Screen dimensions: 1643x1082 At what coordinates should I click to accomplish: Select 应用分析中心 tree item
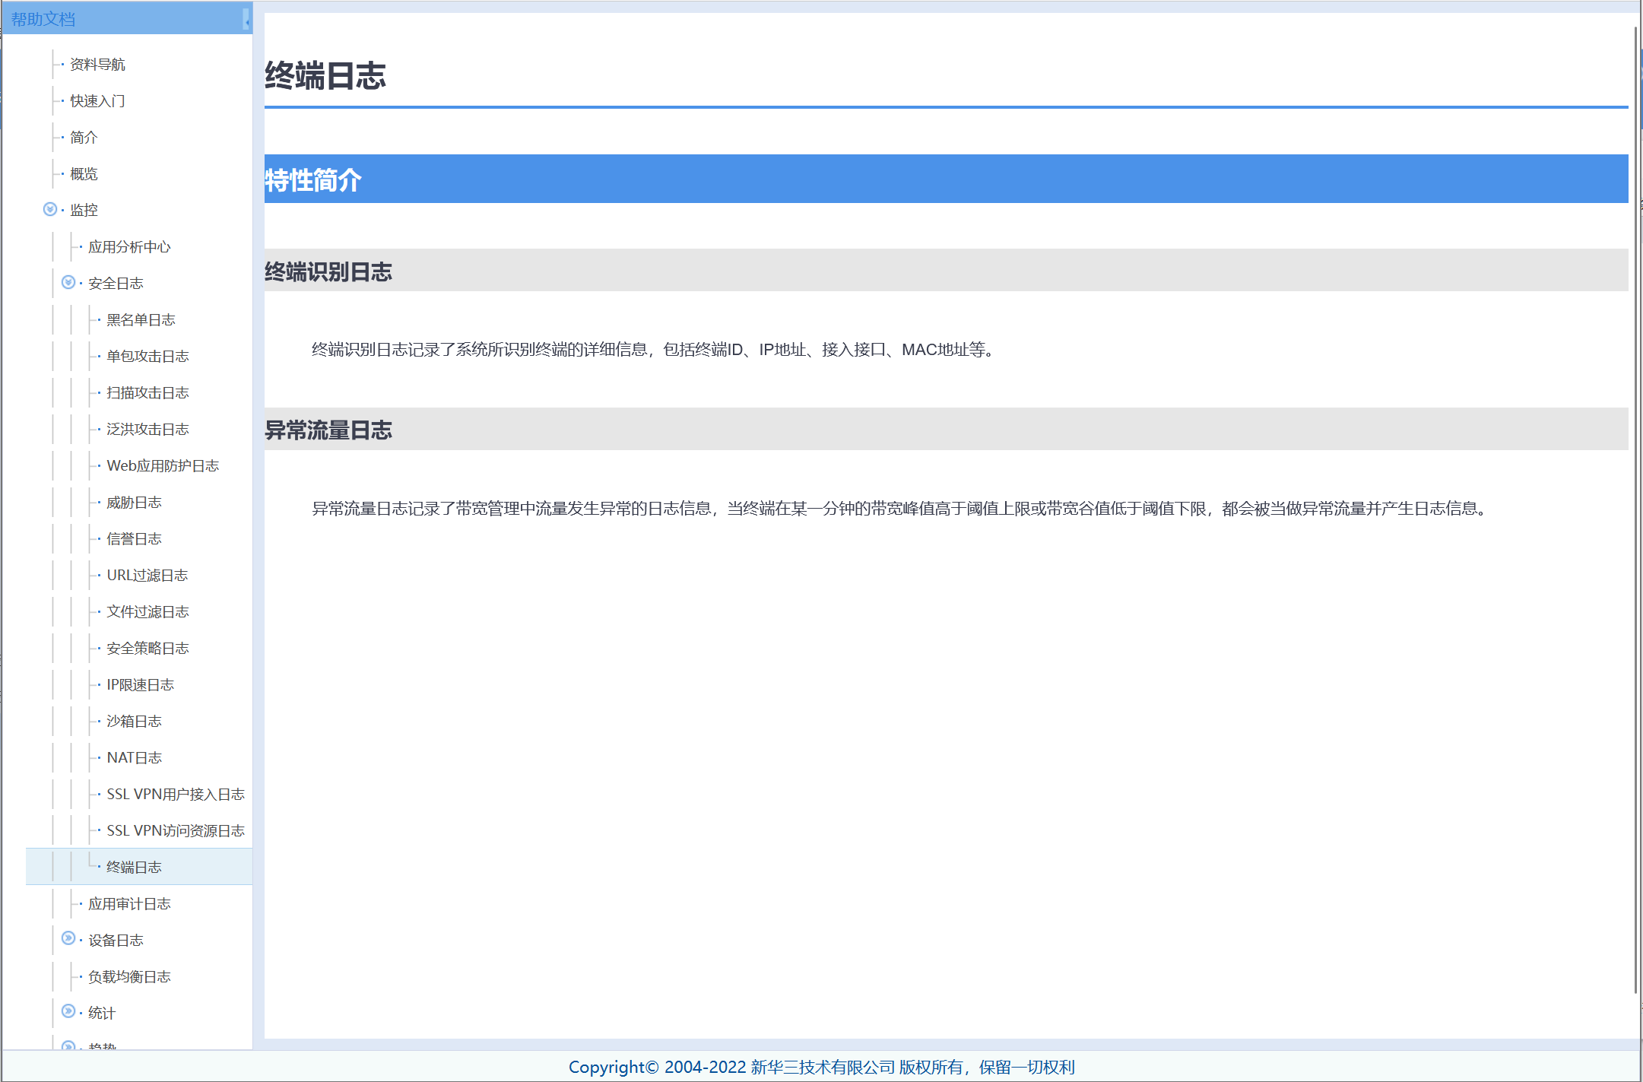tap(129, 247)
